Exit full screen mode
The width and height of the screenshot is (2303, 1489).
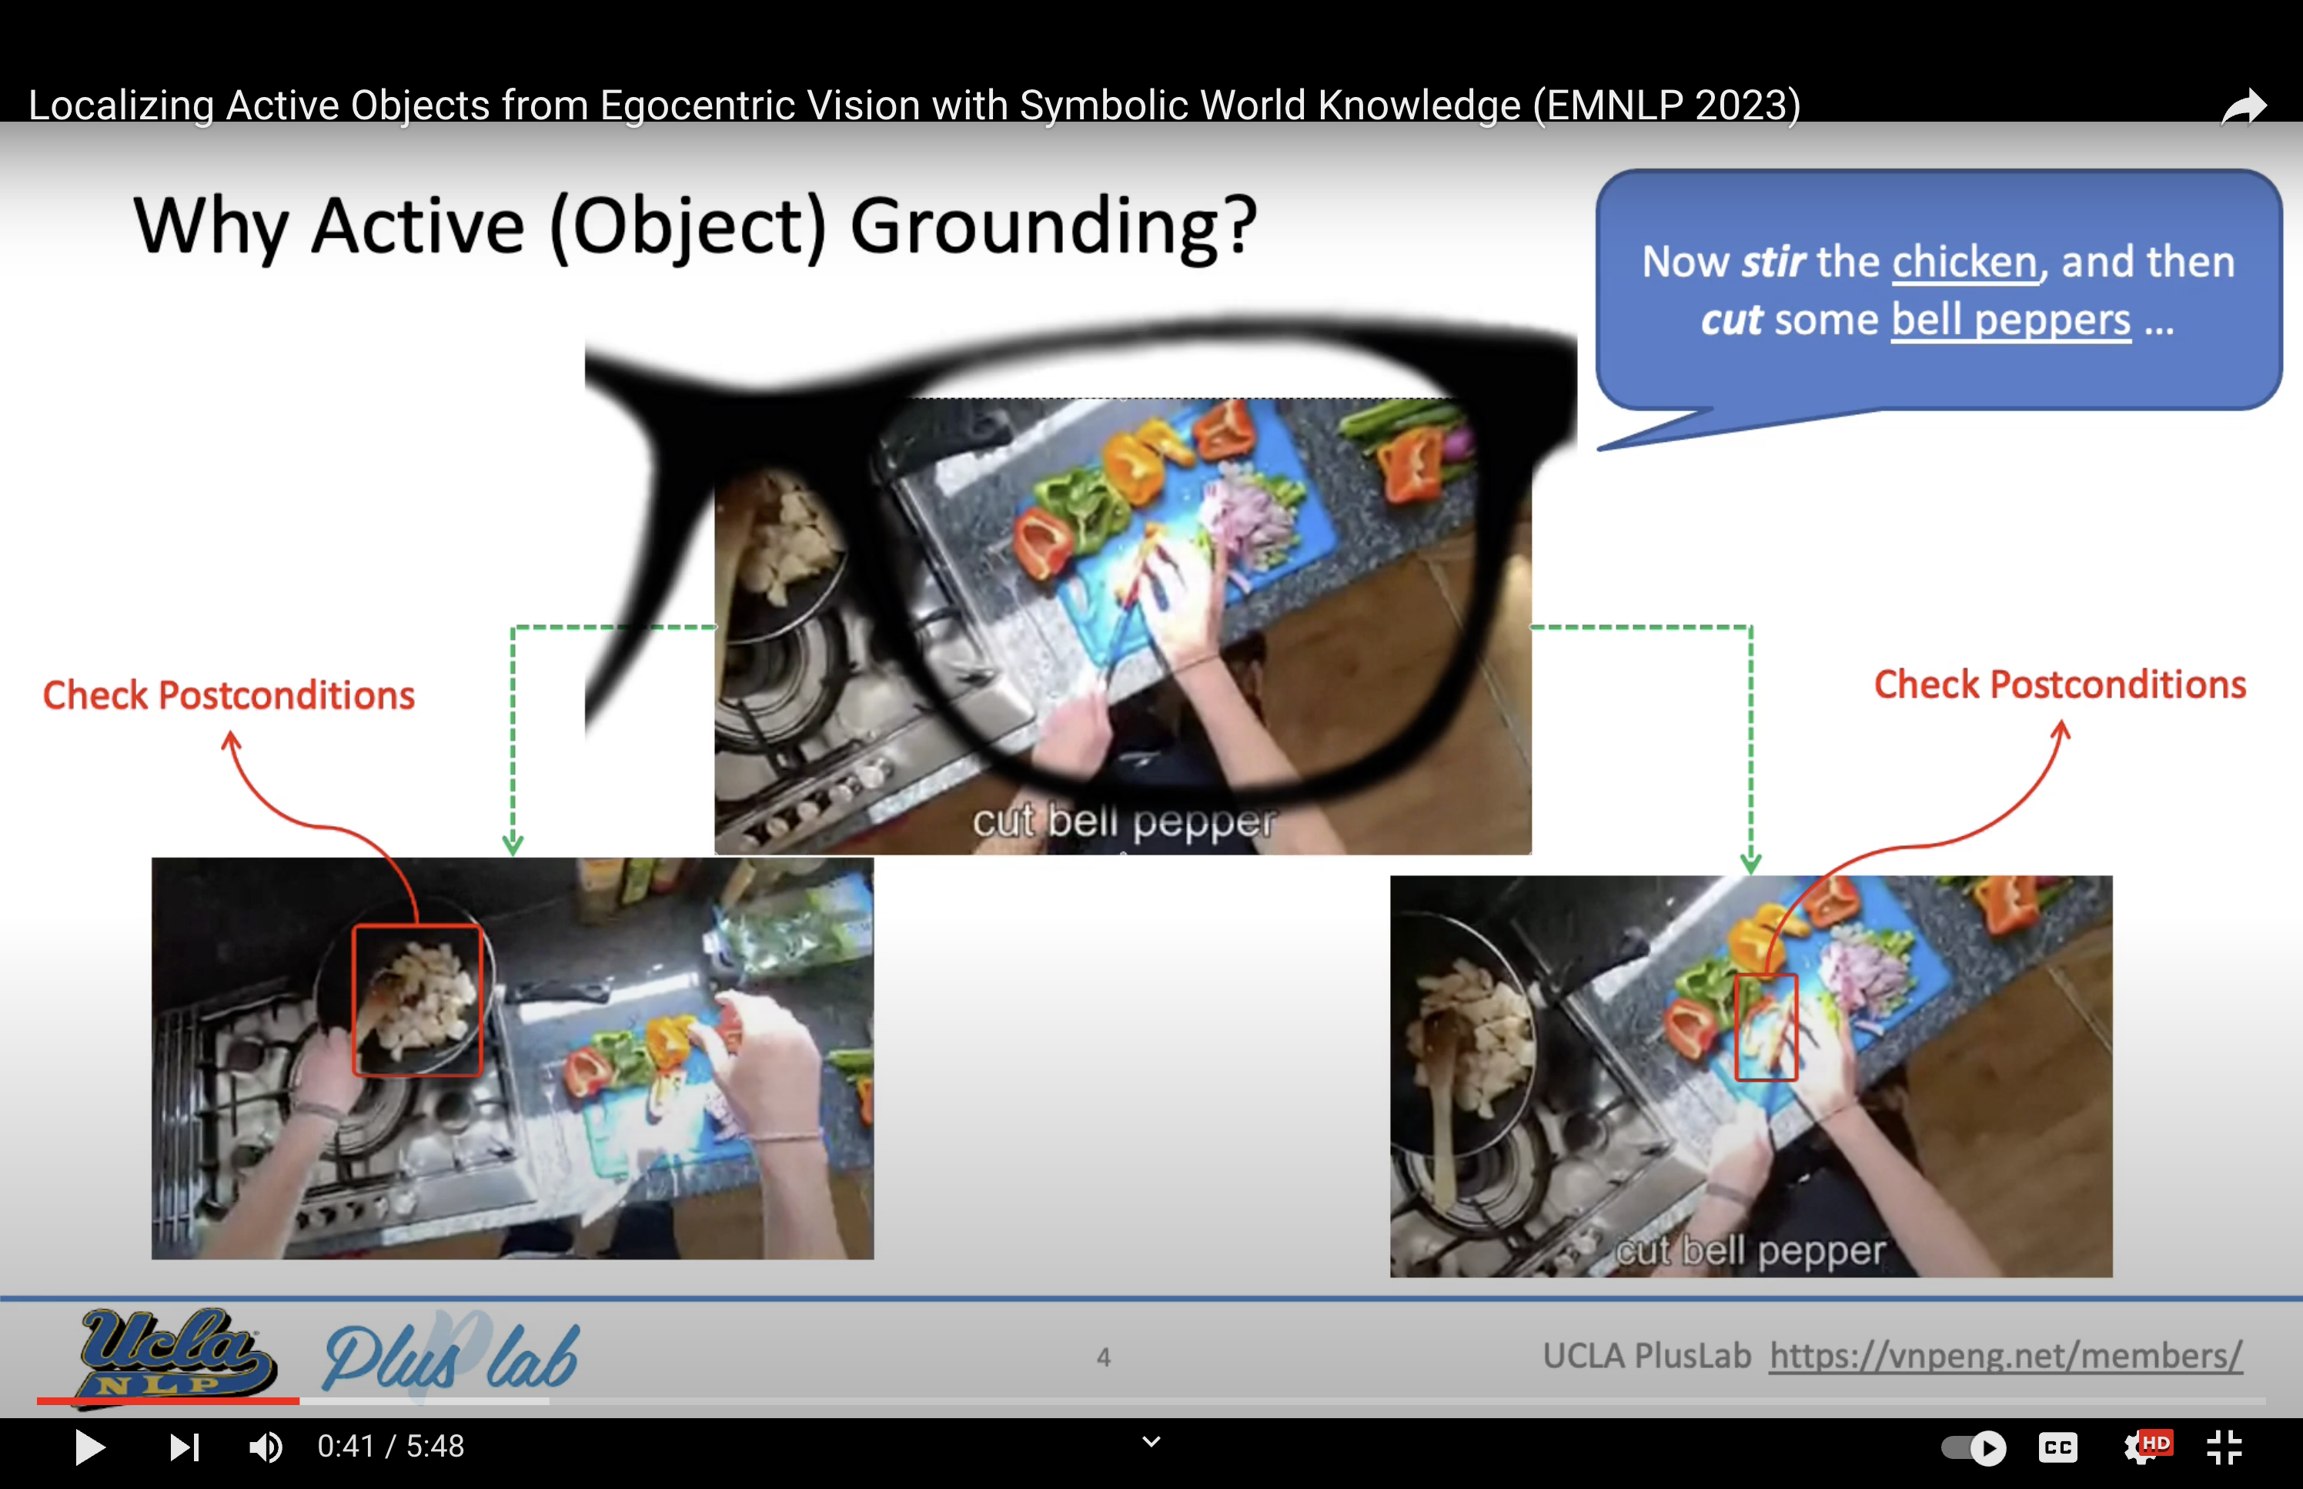[2224, 1447]
